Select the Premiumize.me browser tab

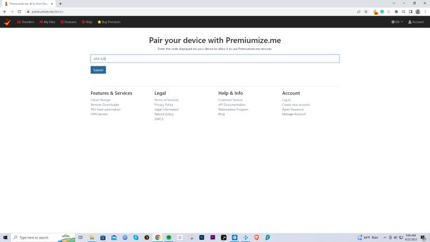click(x=28, y=4)
